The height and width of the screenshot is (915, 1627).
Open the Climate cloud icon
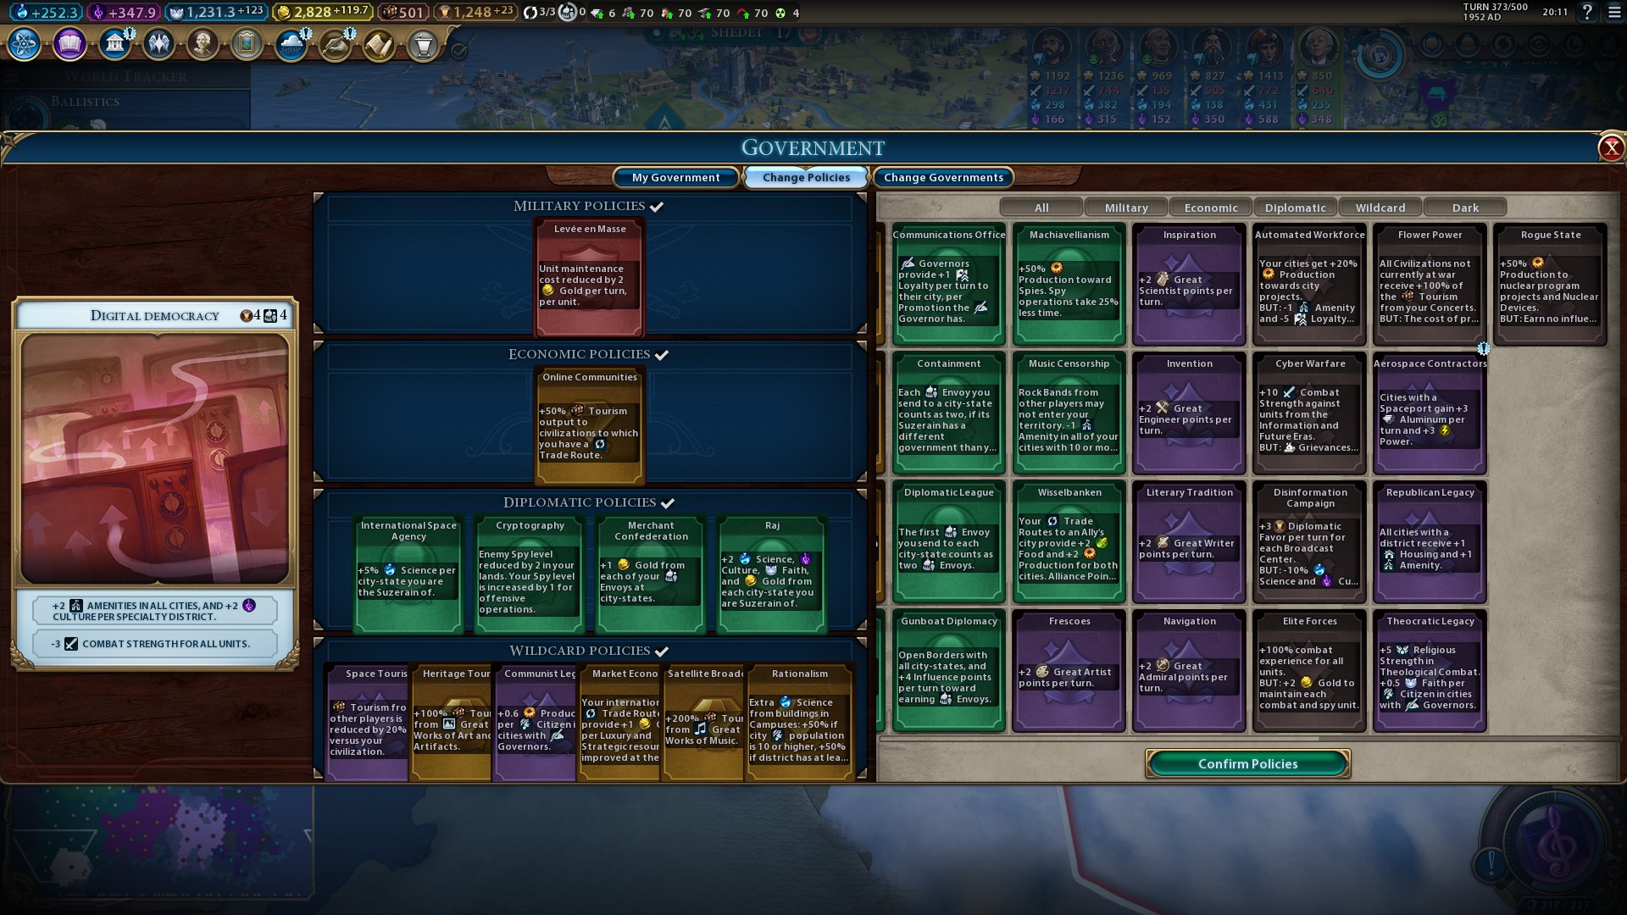291,43
